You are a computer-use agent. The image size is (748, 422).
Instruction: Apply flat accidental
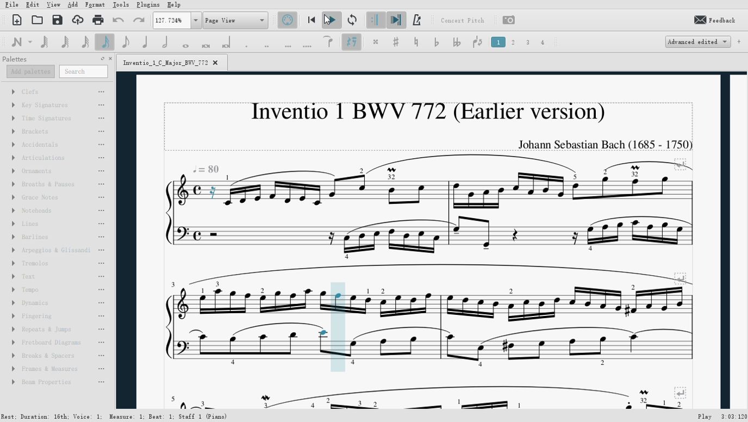(437, 42)
